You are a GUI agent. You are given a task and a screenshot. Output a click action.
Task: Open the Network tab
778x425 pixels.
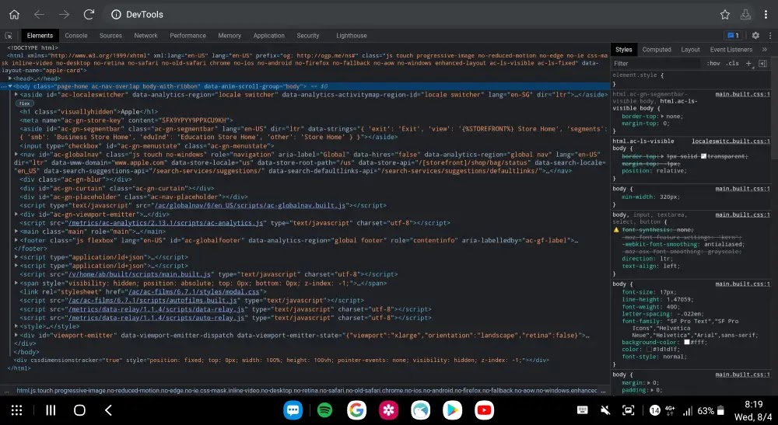point(146,36)
